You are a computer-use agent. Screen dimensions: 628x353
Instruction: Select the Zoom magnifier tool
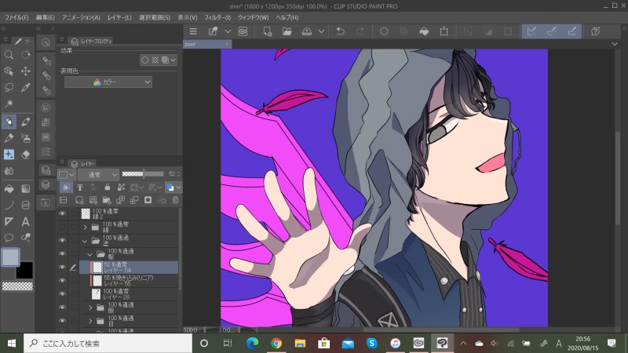click(9, 55)
